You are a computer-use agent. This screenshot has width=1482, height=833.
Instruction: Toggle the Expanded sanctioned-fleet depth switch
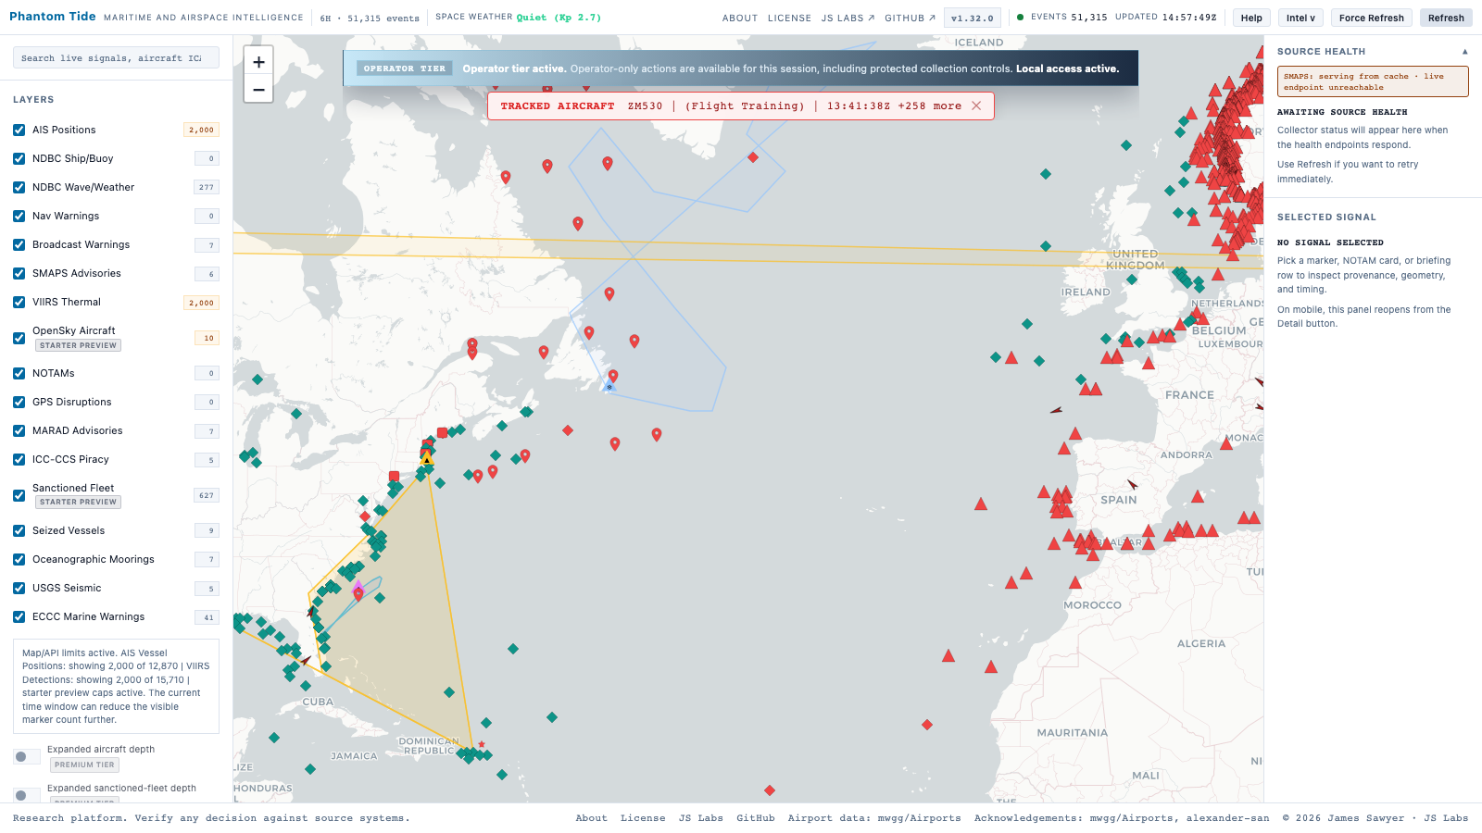click(x=26, y=795)
